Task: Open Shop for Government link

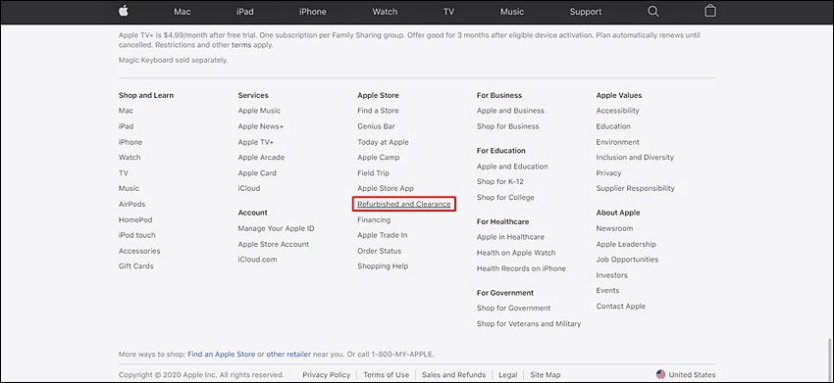Action: 514,309
